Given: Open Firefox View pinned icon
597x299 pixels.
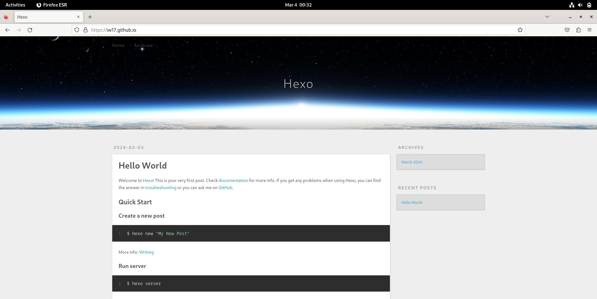Looking at the screenshot, I should [x=6, y=17].
